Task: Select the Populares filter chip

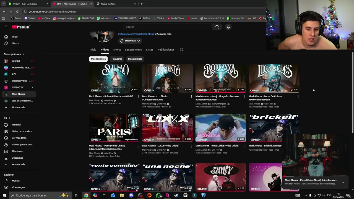Action: click(117, 59)
